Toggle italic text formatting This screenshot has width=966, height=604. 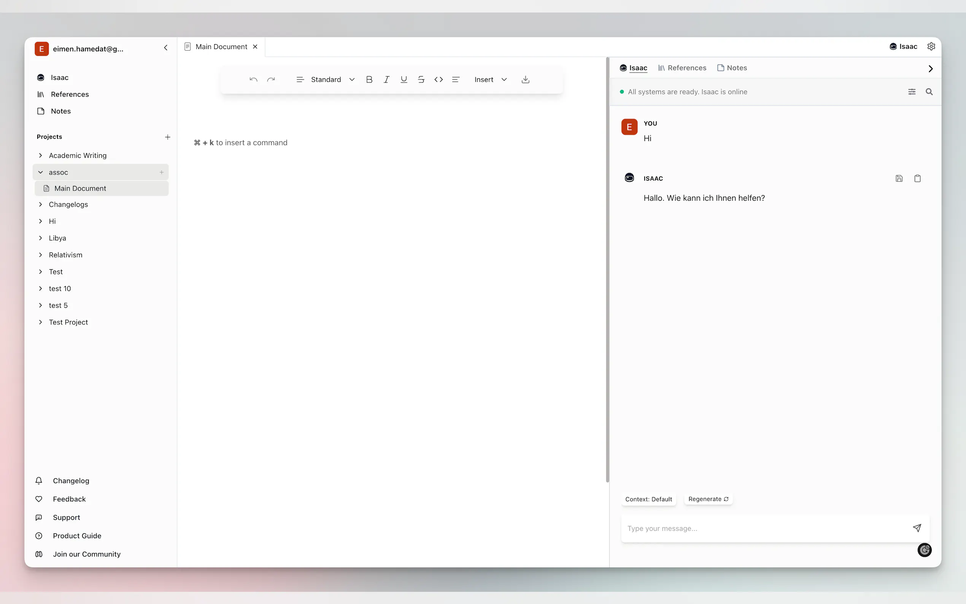(x=386, y=79)
